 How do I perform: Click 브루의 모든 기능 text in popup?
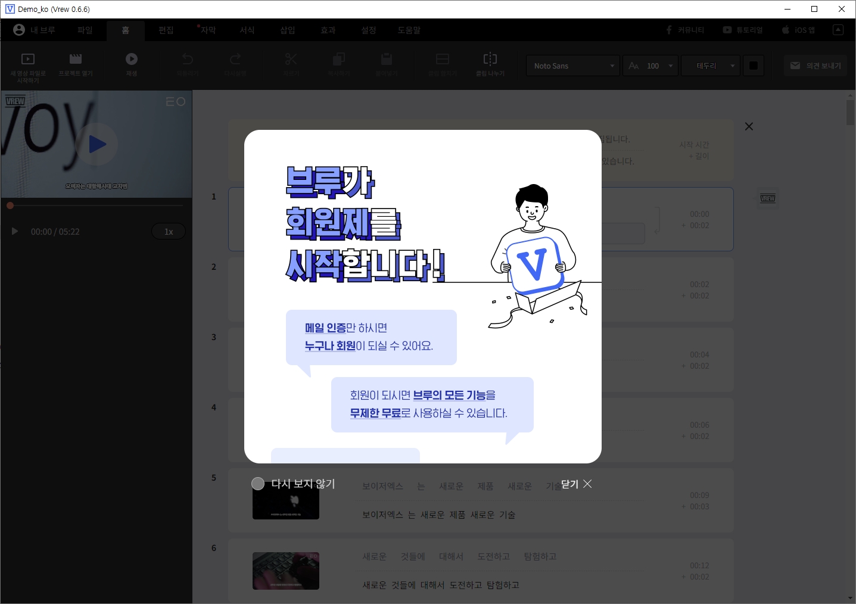tap(450, 396)
